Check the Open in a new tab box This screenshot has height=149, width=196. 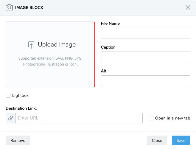(x=151, y=118)
